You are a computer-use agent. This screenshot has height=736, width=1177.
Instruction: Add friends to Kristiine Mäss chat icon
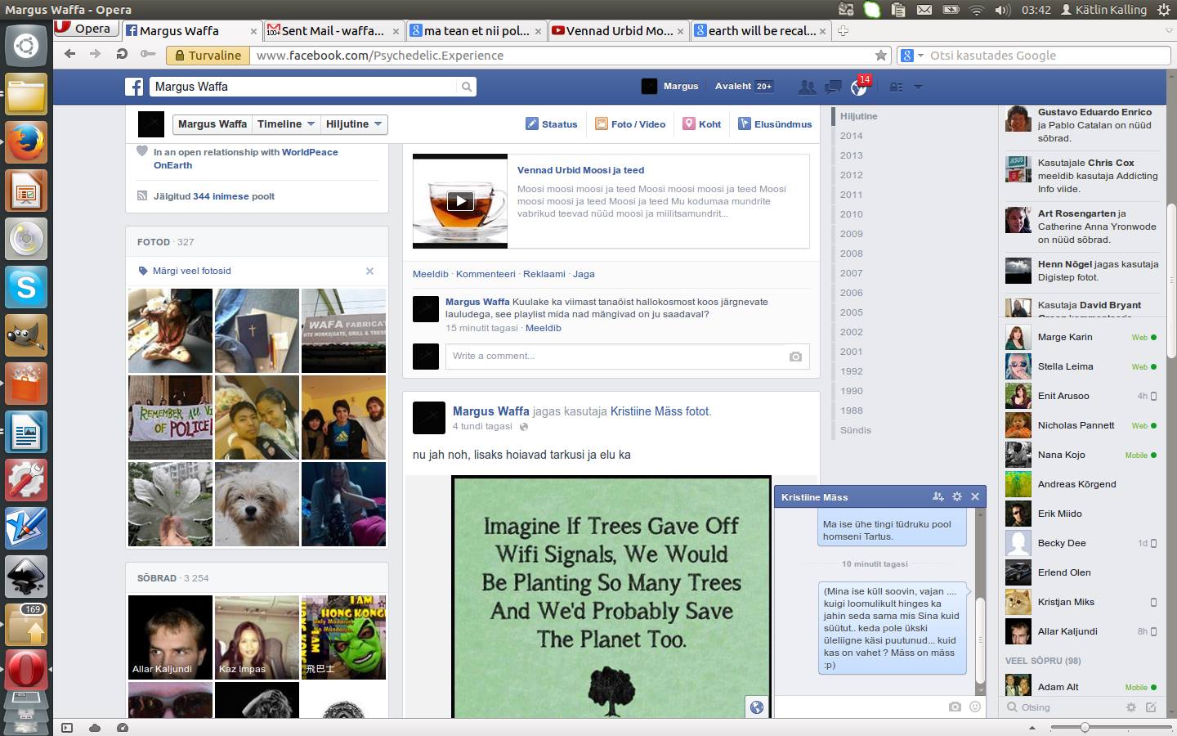[938, 496]
